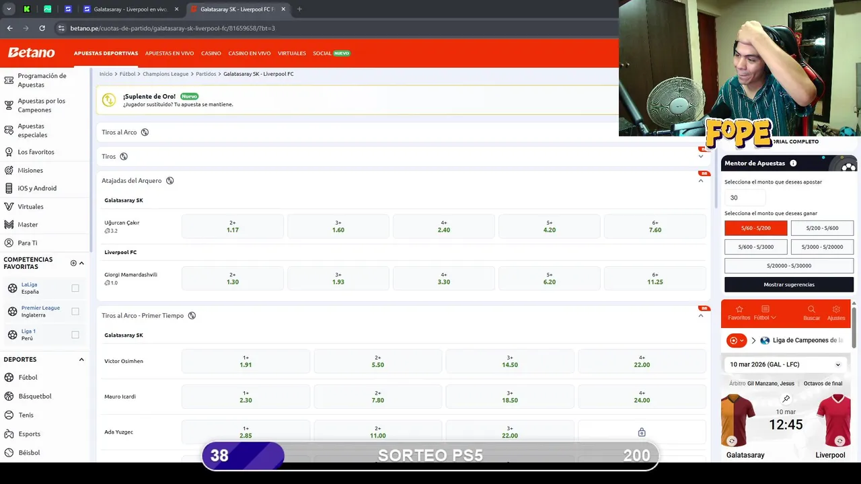Image resolution: width=861 pixels, height=484 pixels.
Task: Select the S/200 - S/600 win range
Action: tap(822, 228)
